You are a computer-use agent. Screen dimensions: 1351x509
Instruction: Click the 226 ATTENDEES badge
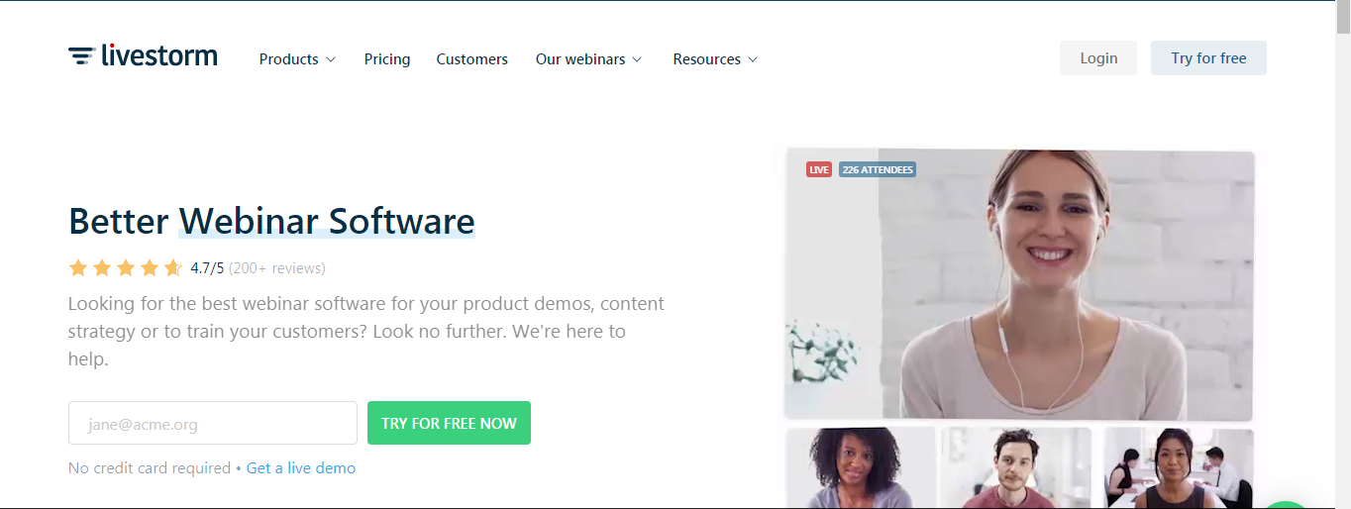tap(877, 169)
